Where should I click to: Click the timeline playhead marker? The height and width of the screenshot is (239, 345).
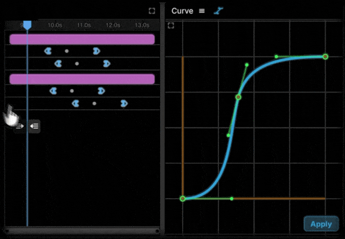pos(27,25)
